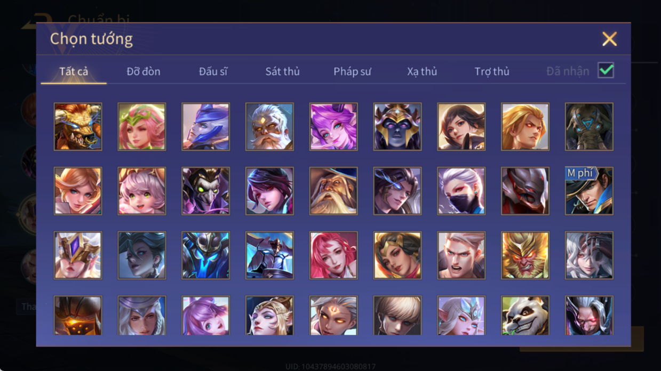Viewport: 661px width, 371px height.
Task: Select the white-bearded wizard with hat
Action: (x=333, y=191)
